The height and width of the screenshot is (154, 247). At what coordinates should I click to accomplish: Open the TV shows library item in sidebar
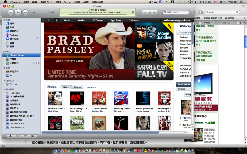12,31
